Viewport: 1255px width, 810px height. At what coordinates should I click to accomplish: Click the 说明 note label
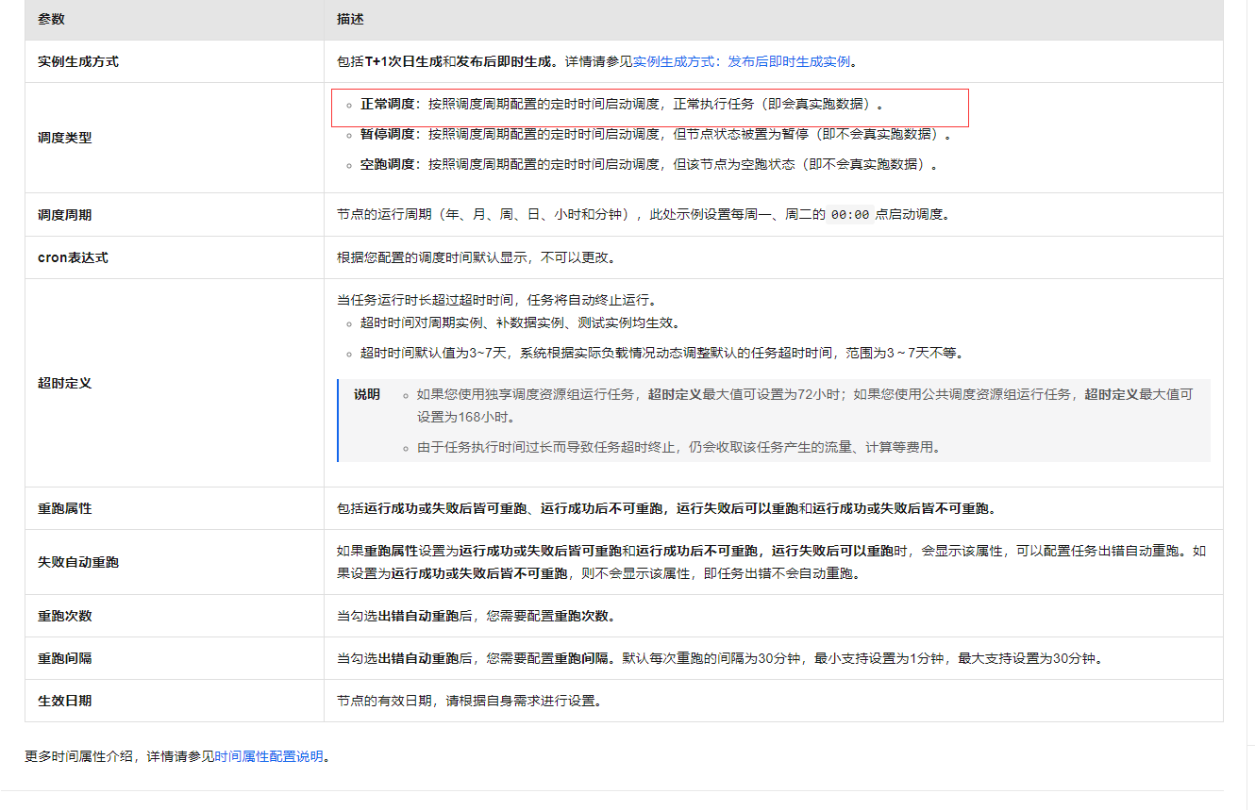[x=367, y=394]
